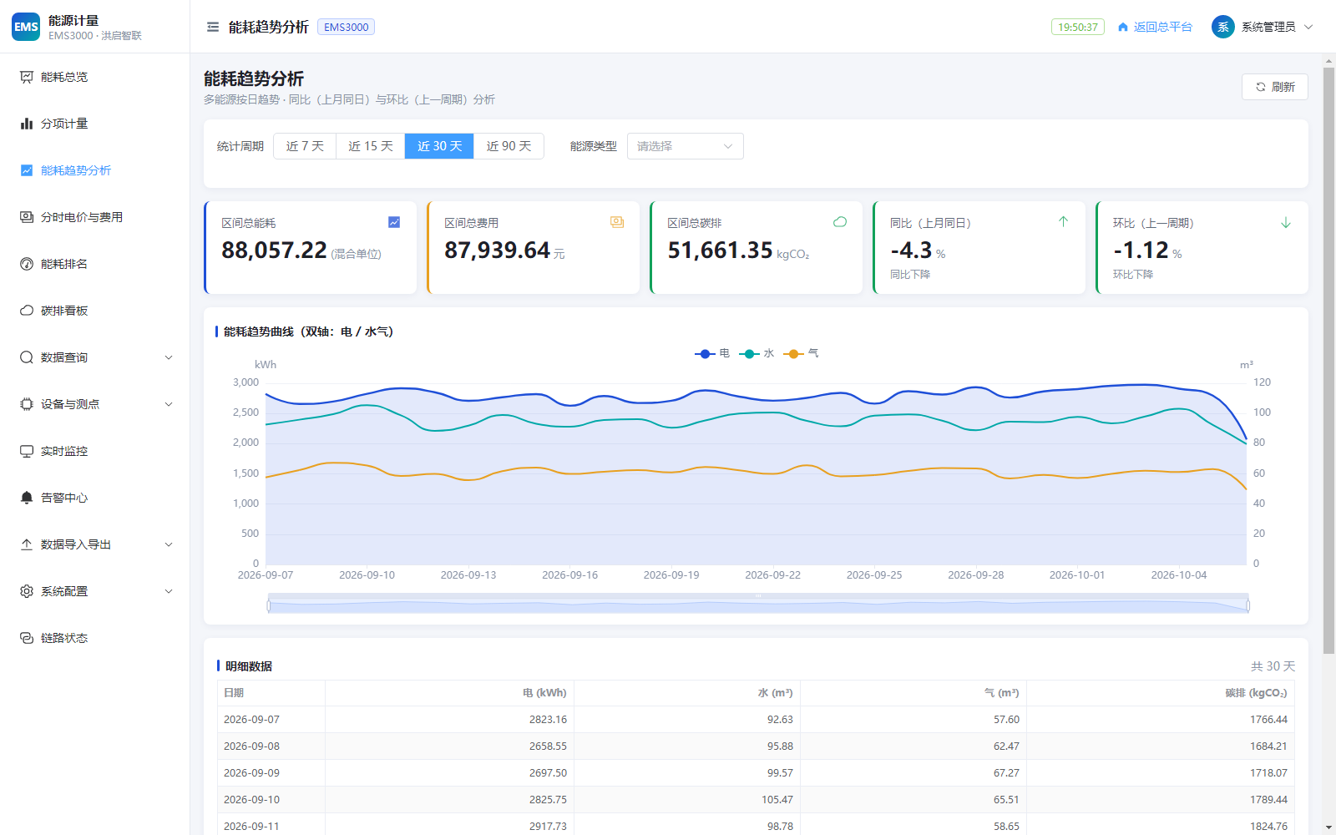Expand 数据查询 submenu

(x=94, y=357)
